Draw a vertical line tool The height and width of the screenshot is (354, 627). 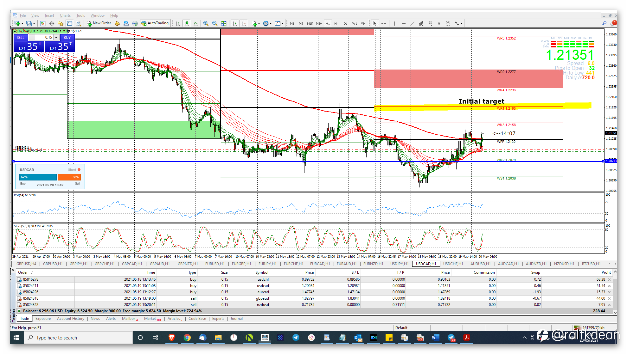[x=394, y=23]
